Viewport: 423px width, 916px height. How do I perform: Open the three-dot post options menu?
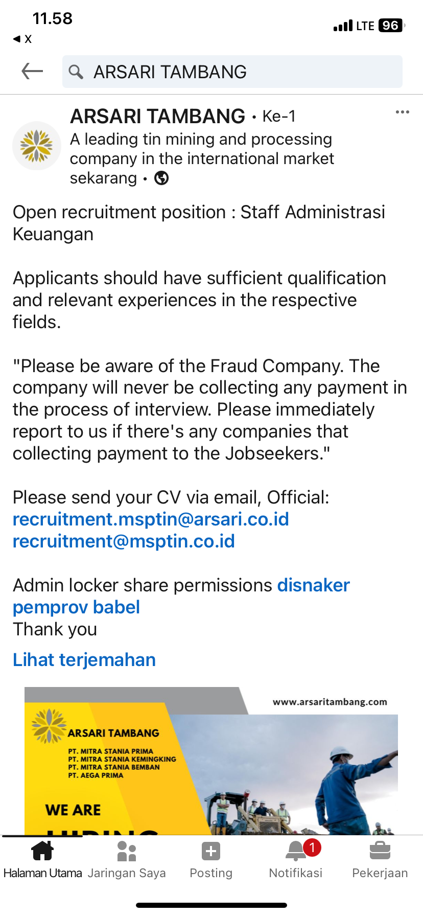402,112
